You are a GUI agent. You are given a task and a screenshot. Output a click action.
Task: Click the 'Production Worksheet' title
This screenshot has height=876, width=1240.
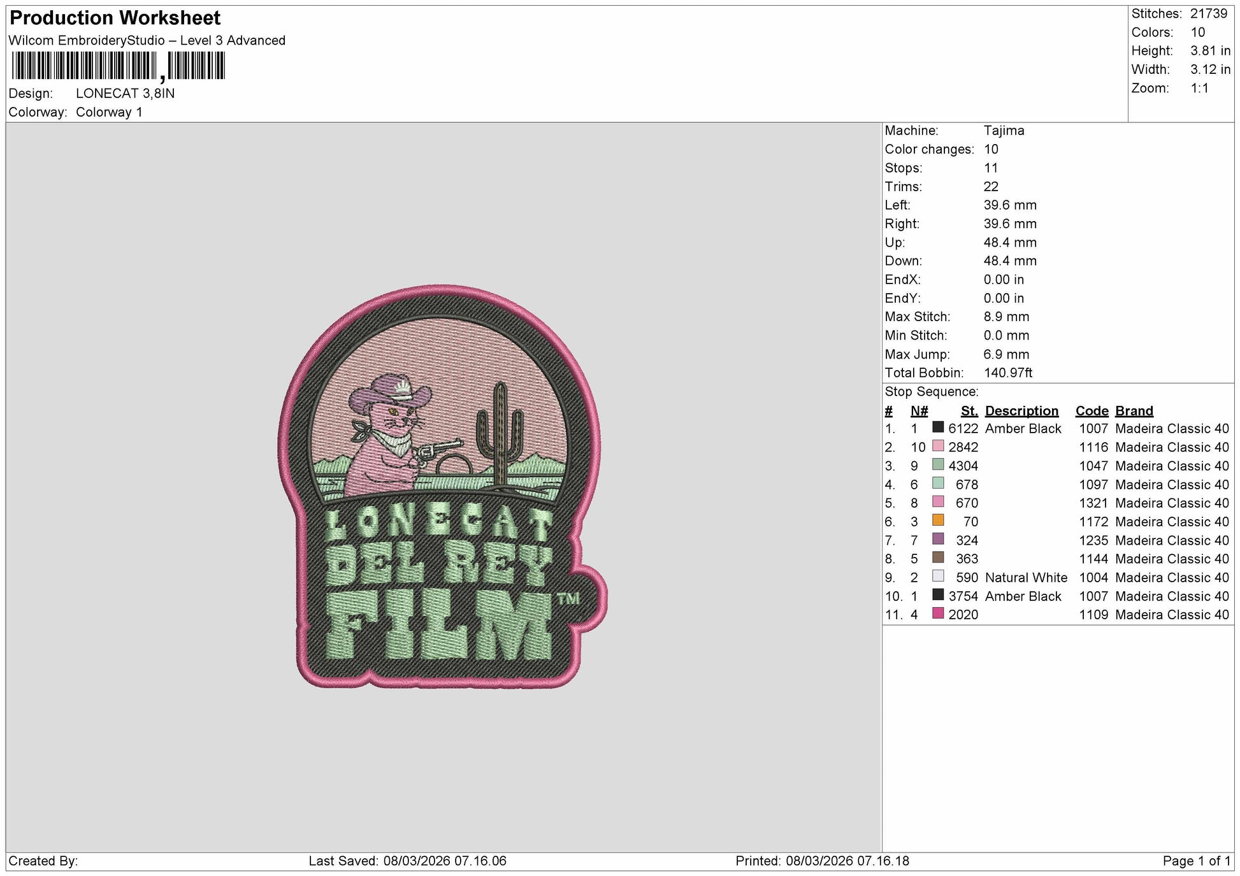[115, 18]
